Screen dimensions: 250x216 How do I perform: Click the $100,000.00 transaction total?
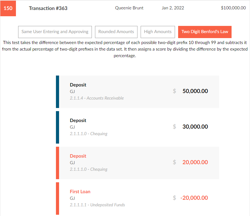point(233,8)
